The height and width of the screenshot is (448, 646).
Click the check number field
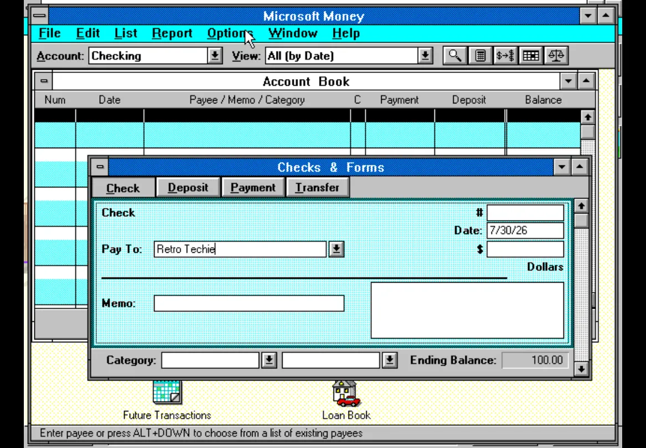(525, 213)
